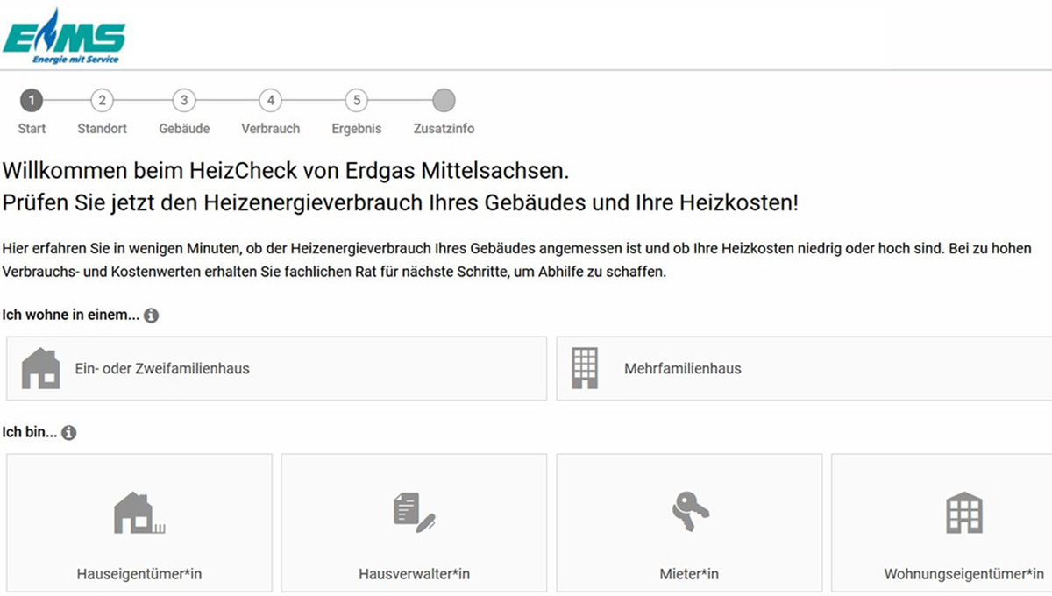Image resolution: width=1052 pixels, height=596 pixels.
Task: Click the 'Verbrauch' step label
Action: pos(270,129)
